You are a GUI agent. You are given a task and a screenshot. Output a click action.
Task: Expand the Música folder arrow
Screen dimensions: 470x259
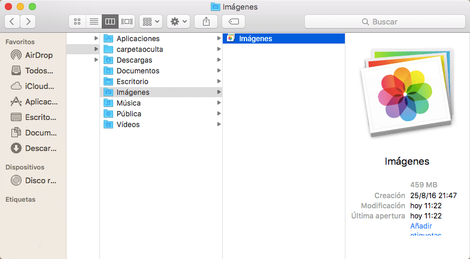point(219,103)
